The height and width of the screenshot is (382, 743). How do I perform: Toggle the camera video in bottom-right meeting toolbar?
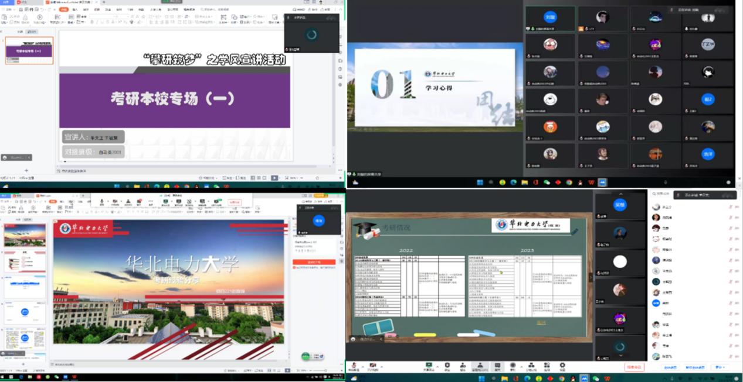(x=372, y=366)
